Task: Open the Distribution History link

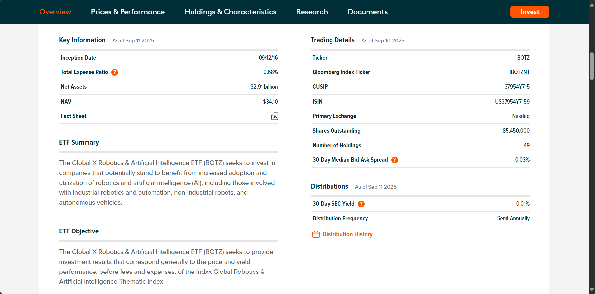Action: (x=347, y=234)
